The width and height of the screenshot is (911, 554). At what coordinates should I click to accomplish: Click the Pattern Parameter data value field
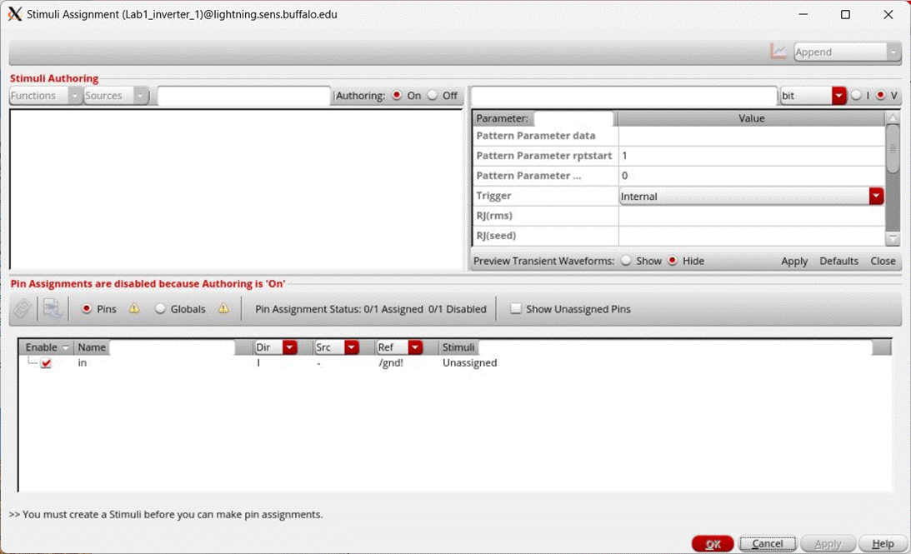tap(750, 135)
